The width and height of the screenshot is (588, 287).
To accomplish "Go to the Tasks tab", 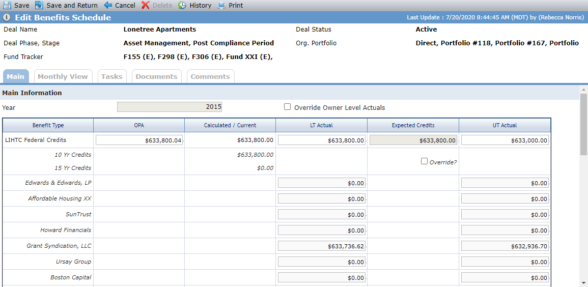I will 112,76.
